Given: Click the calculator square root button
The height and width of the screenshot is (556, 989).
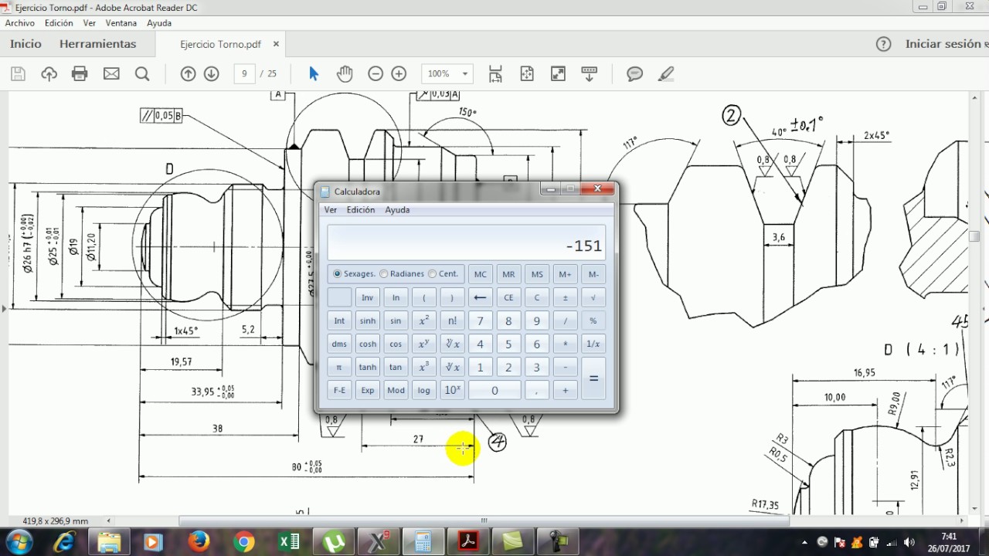Looking at the screenshot, I should tap(593, 297).
